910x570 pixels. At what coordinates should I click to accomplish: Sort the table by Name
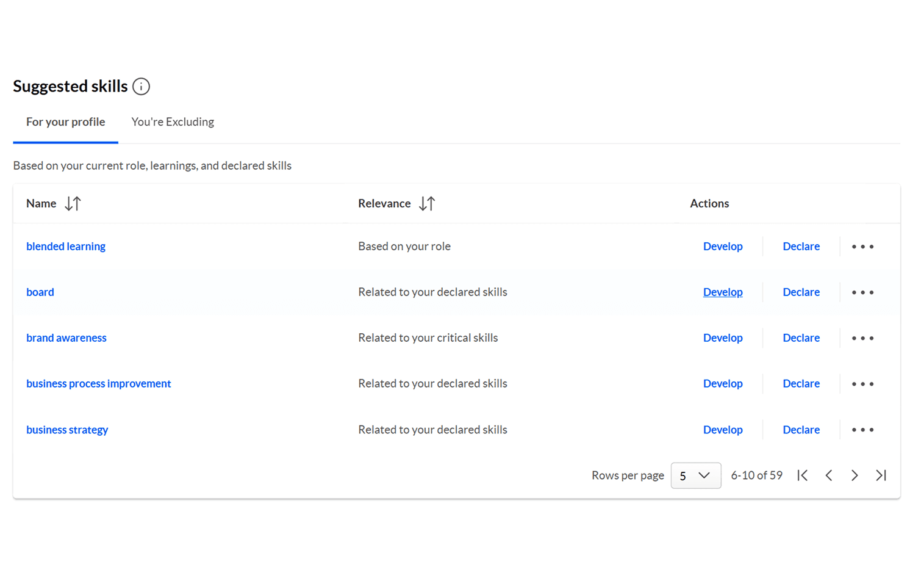click(x=73, y=203)
